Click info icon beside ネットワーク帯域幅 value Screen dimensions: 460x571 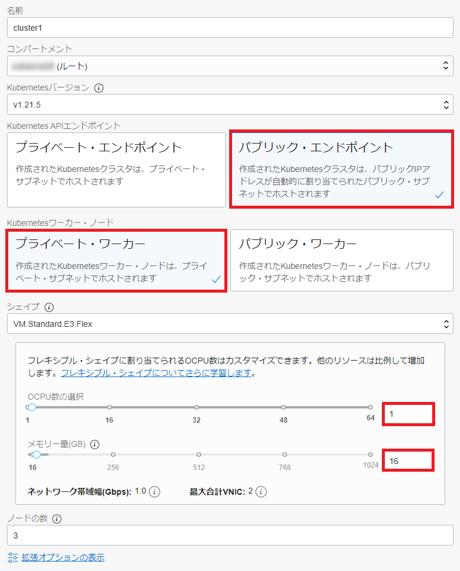[x=155, y=492]
